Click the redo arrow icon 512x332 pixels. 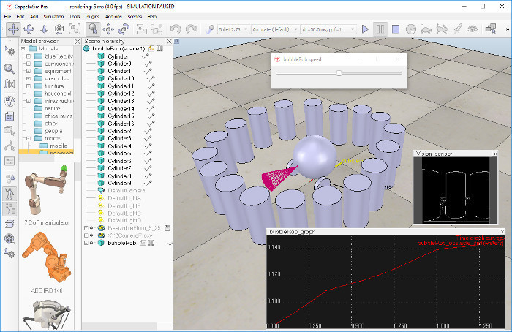(191, 29)
